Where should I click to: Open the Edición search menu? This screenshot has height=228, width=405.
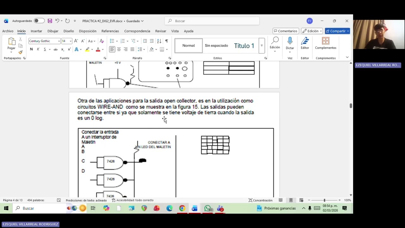pyautogui.click(x=275, y=44)
